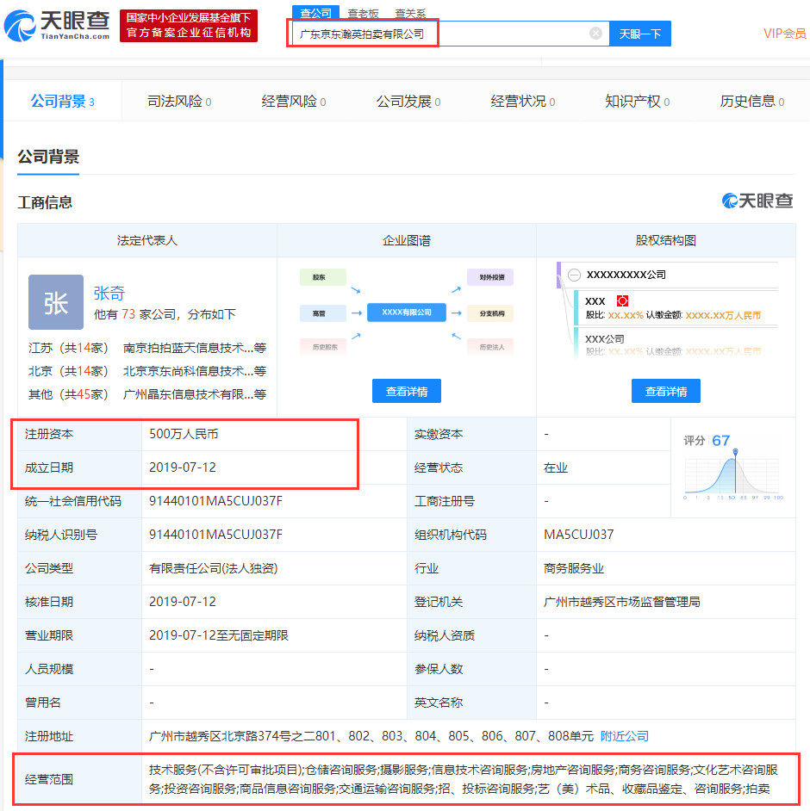Clear the search box with X icon

595,34
